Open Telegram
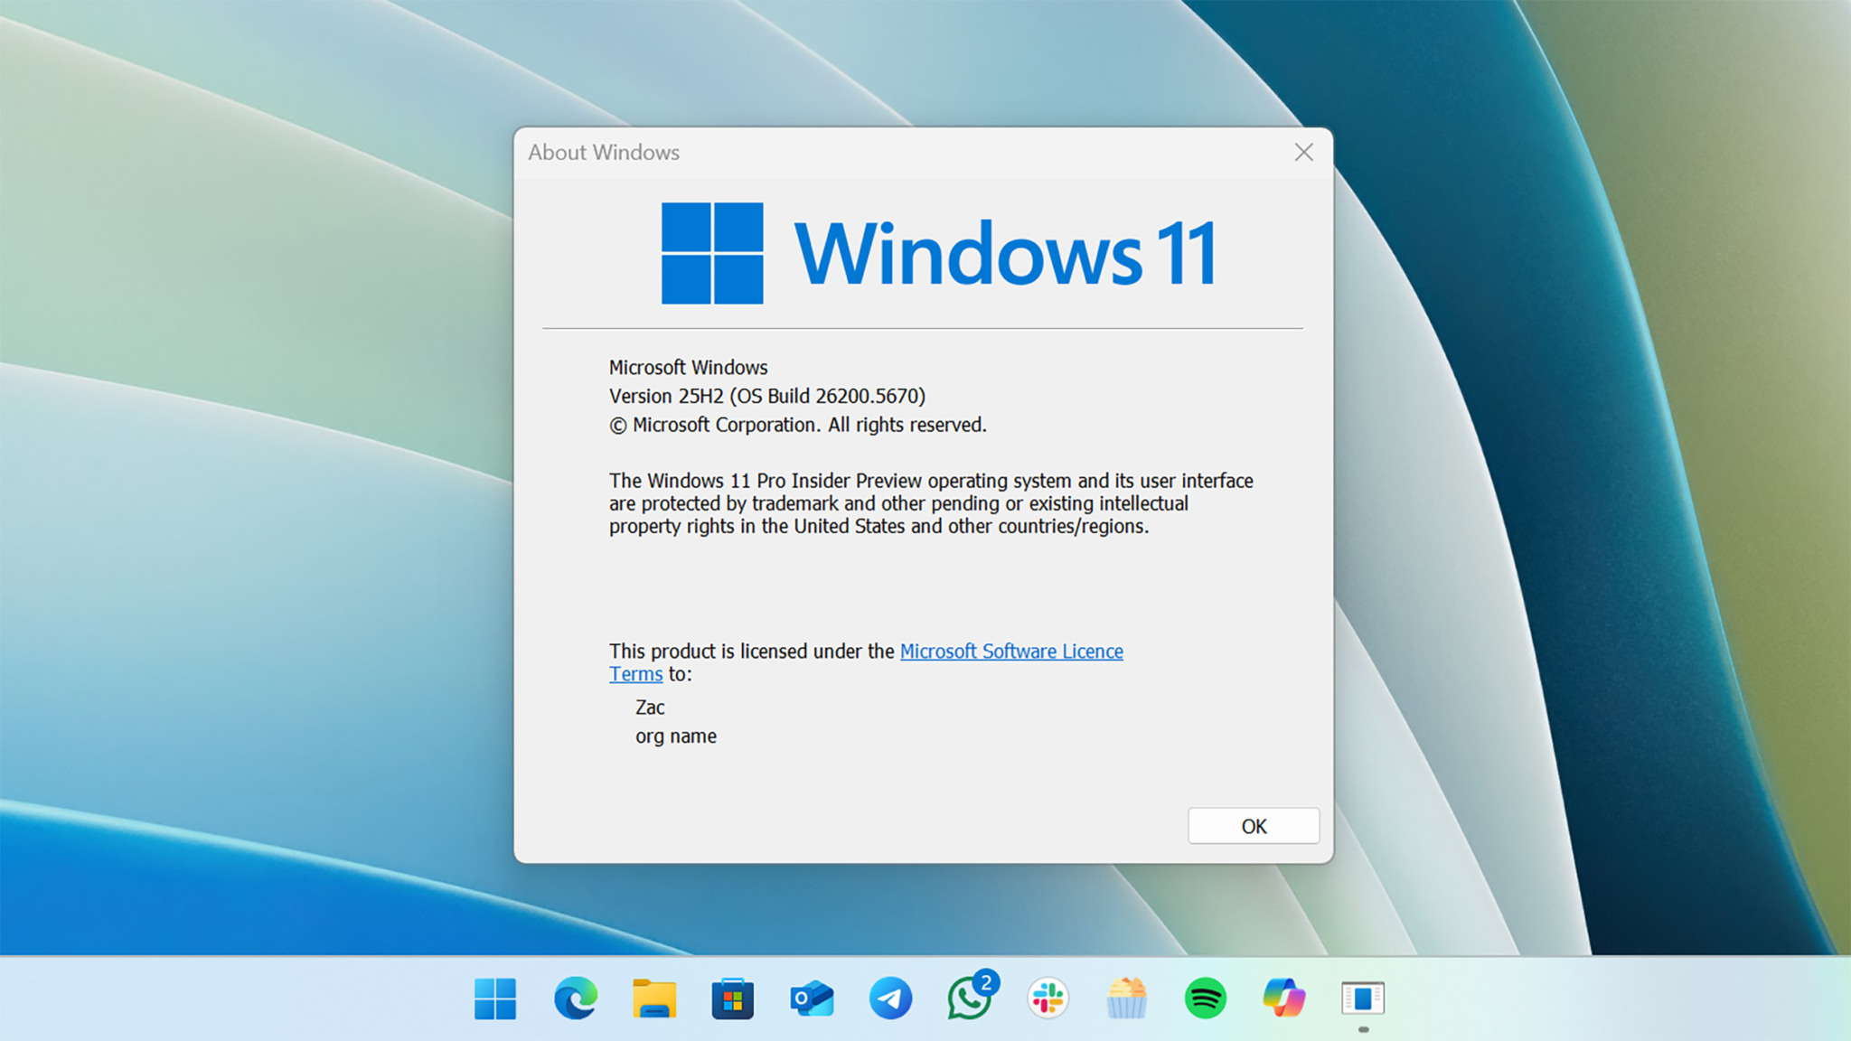The height and width of the screenshot is (1041, 1851). 891,999
